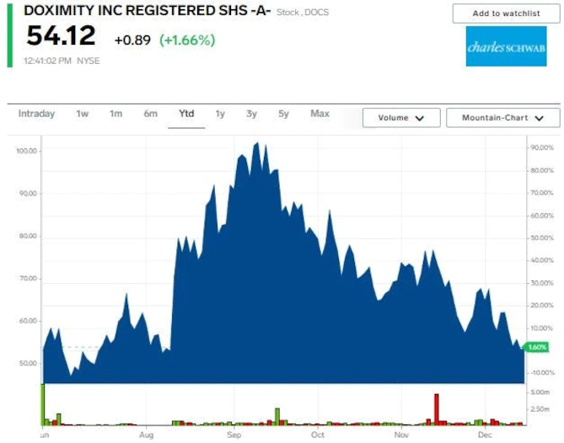This screenshot has height=443, width=564.
Task: Click the Dec label on the chart axis
Action: click(485, 435)
